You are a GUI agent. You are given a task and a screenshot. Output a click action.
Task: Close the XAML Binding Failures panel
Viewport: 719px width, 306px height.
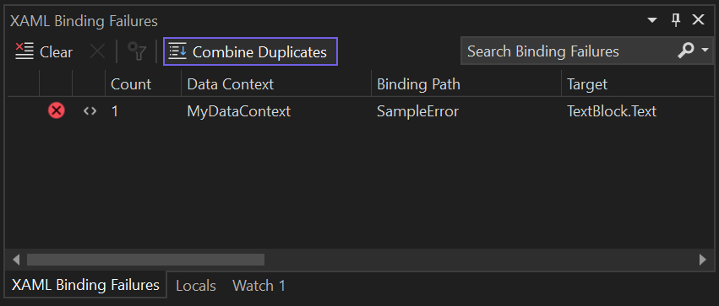point(698,19)
